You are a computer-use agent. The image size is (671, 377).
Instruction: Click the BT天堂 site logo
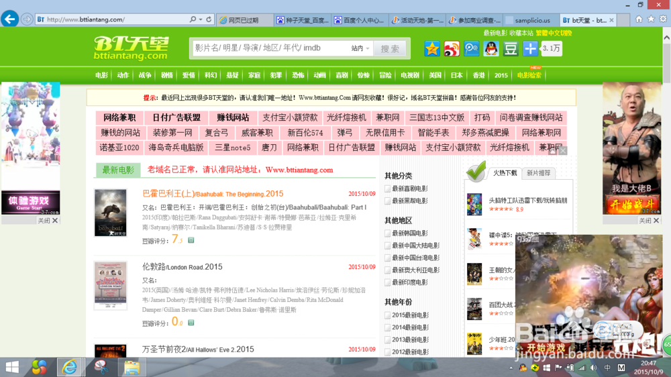pos(131,48)
